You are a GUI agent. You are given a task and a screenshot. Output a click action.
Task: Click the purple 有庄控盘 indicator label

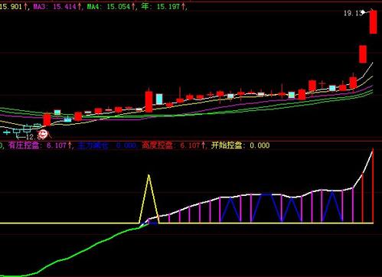pyautogui.click(x=24, y=145)
